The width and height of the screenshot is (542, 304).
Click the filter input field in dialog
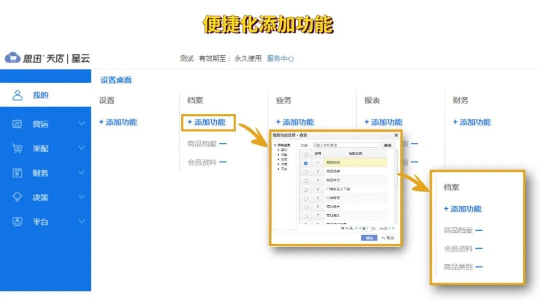[x=346, y=145]
